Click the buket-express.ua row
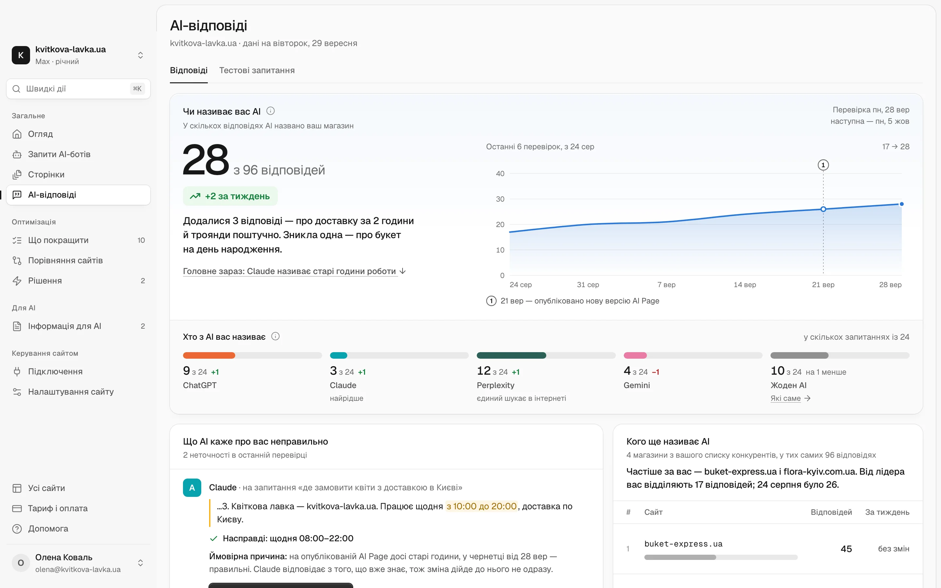 tap(768, 549)
